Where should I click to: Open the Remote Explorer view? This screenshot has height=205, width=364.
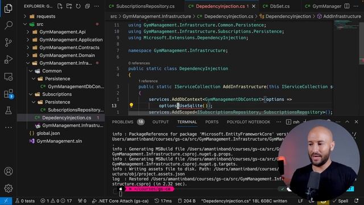click(9, 77)
